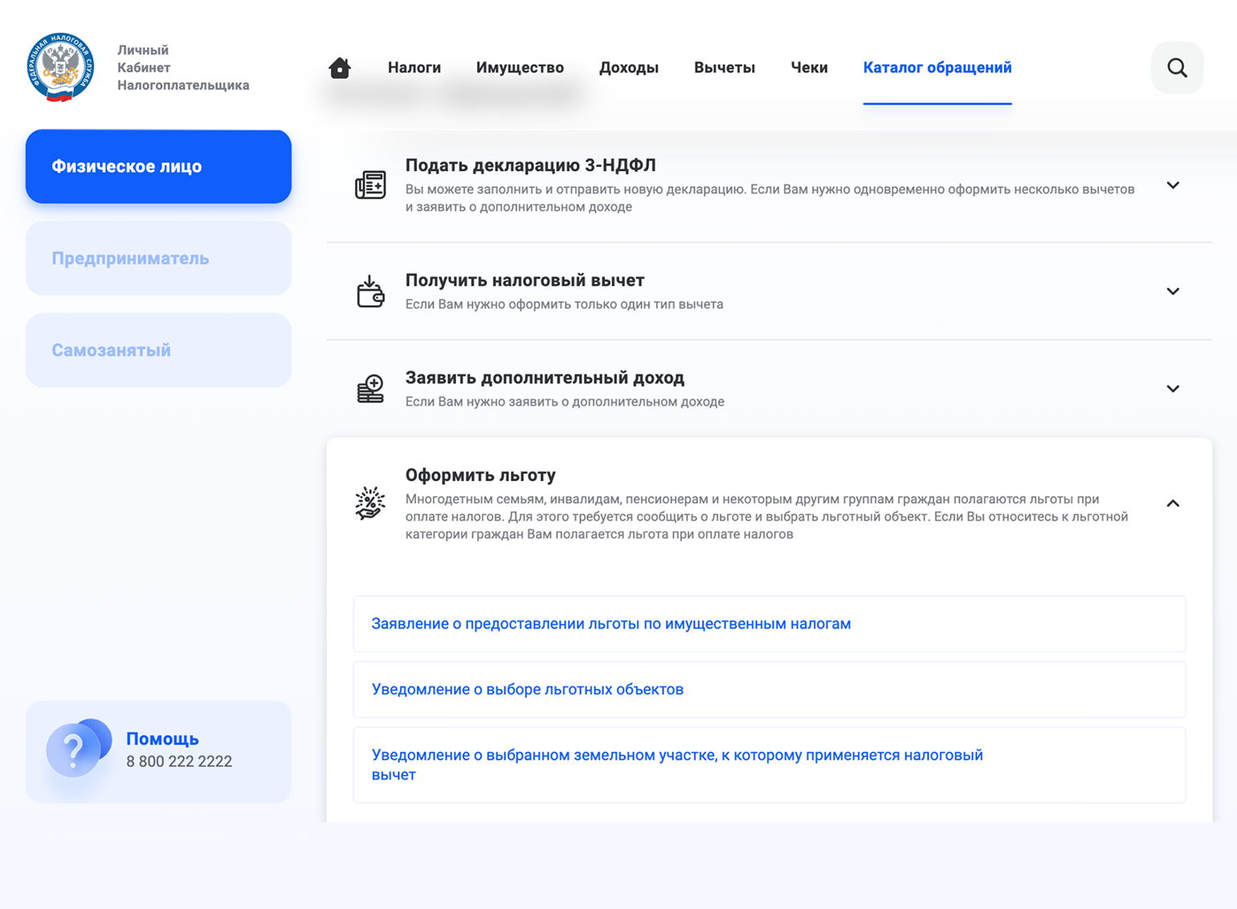This screenshot has width=1237, height=909.
Task: Open Уведомление о выборе льготных объектов
Action: coord(770,690)
